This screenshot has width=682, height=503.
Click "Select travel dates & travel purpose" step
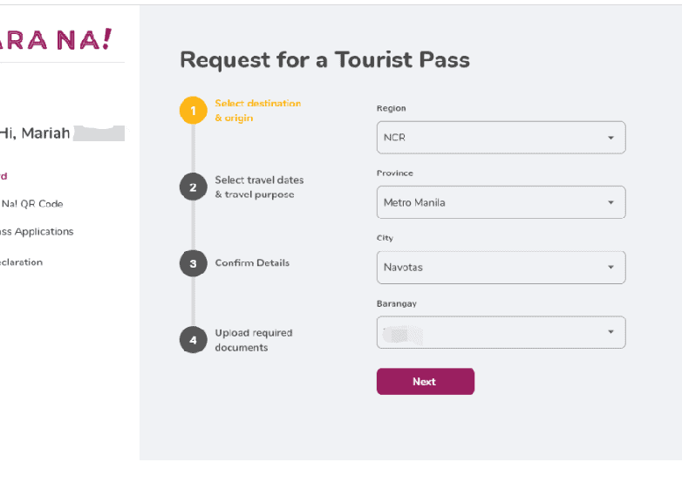[259, 187]
